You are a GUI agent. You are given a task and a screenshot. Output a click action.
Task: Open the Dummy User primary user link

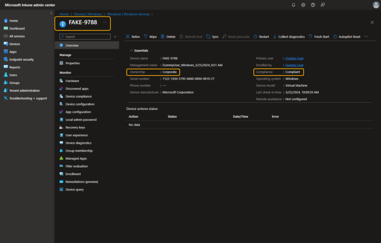(293, 59)
